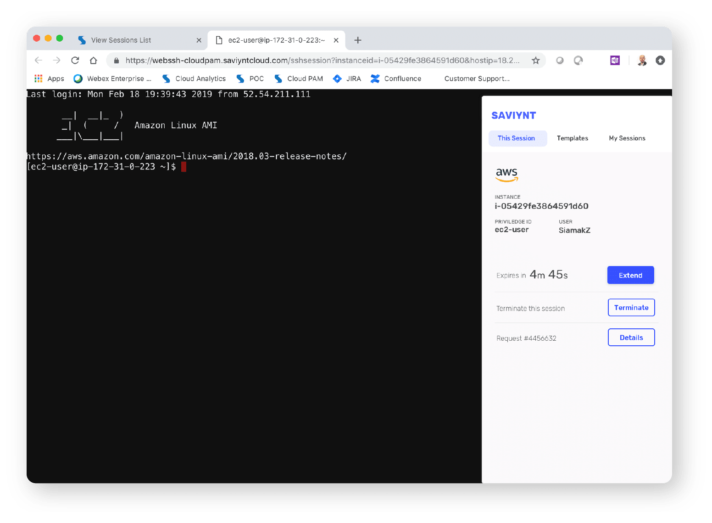Click the Saviynt logo
712x523 pixels.
point(513,115)
